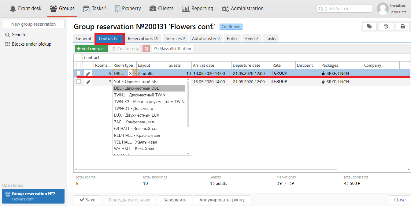Open the history icon button
411x206 pixels.
(386, 27)
